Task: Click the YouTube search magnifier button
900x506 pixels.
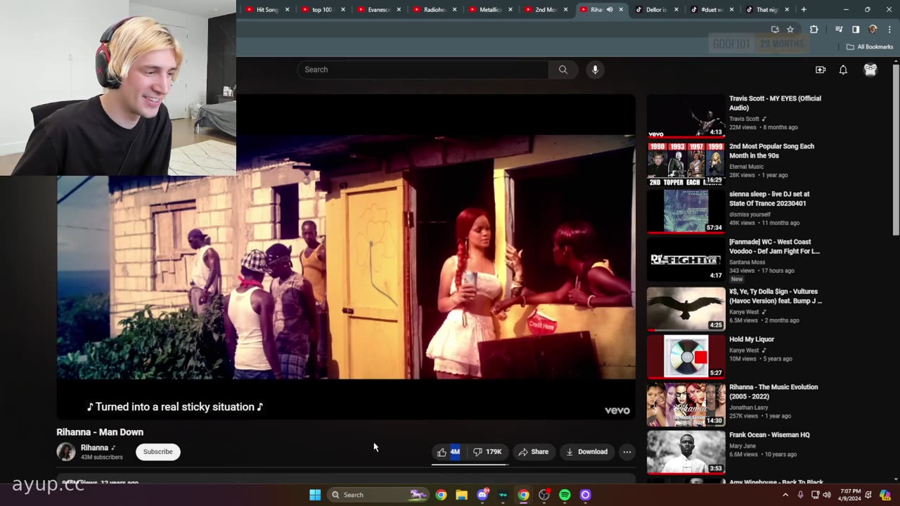Action: [563, 70]
